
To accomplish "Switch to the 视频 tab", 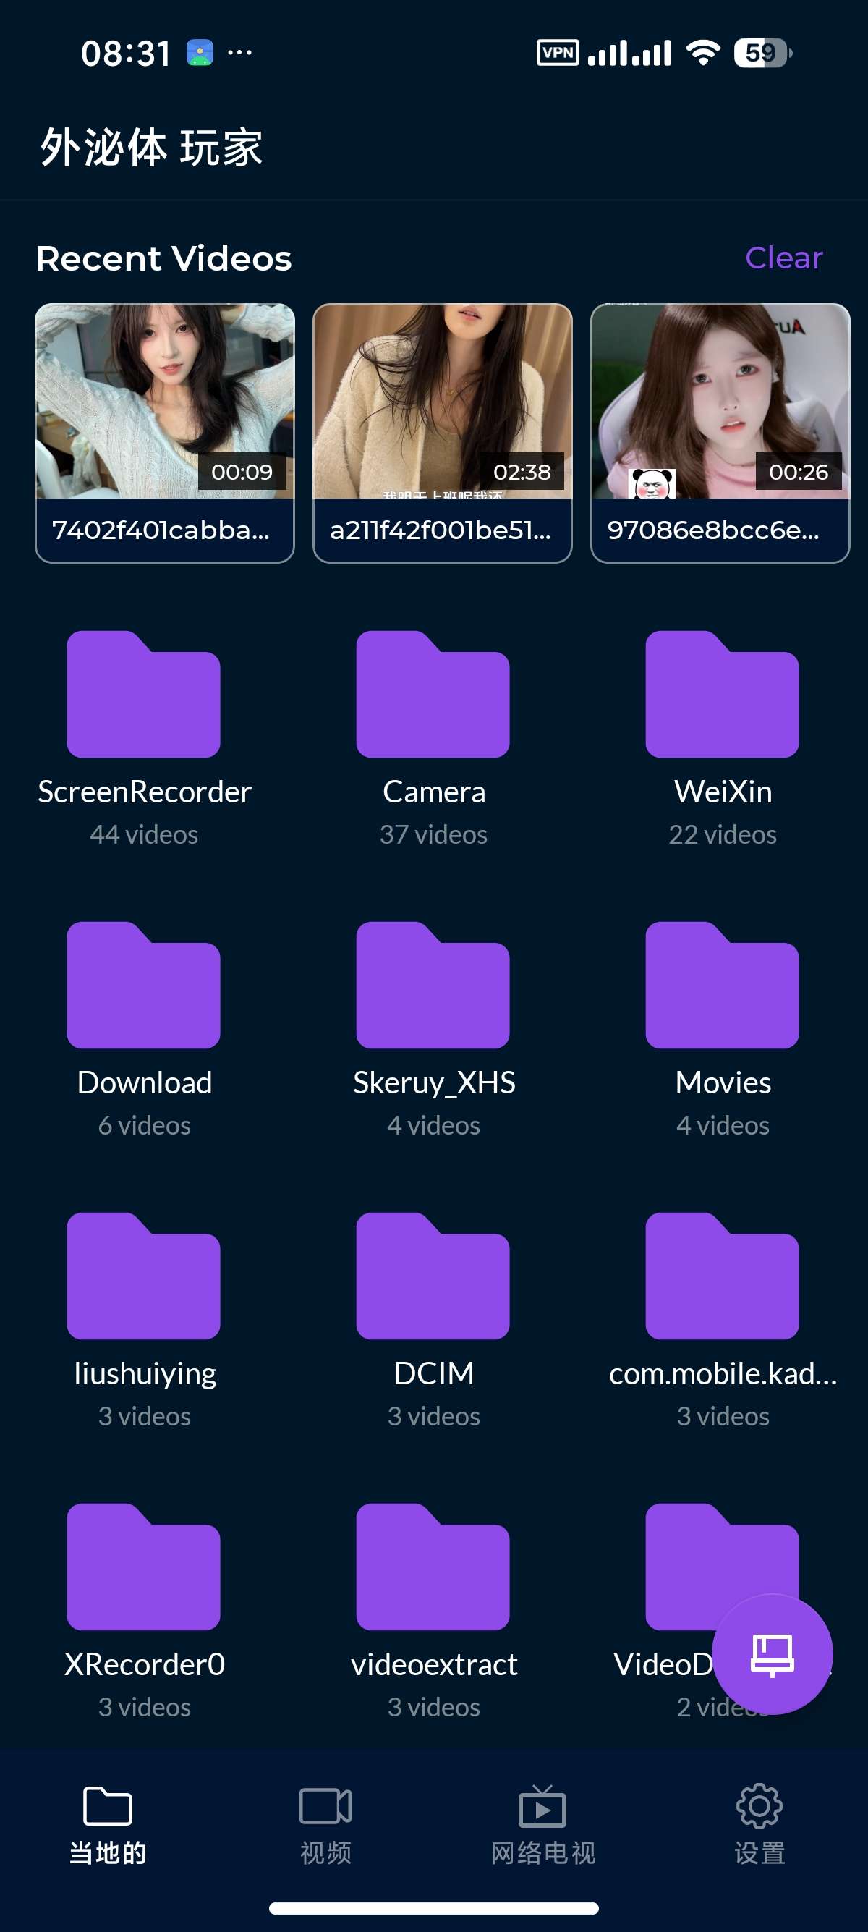I will click(325, 1824).
